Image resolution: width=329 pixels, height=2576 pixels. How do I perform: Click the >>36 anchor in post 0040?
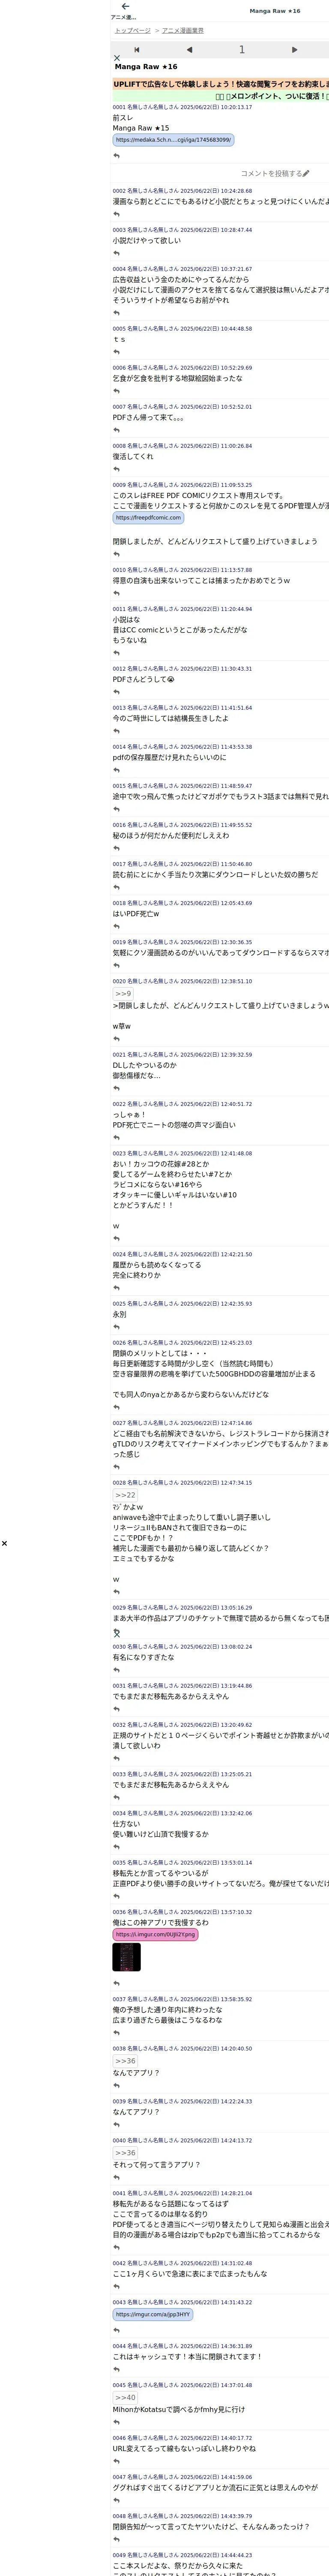tap(126, 2153)
